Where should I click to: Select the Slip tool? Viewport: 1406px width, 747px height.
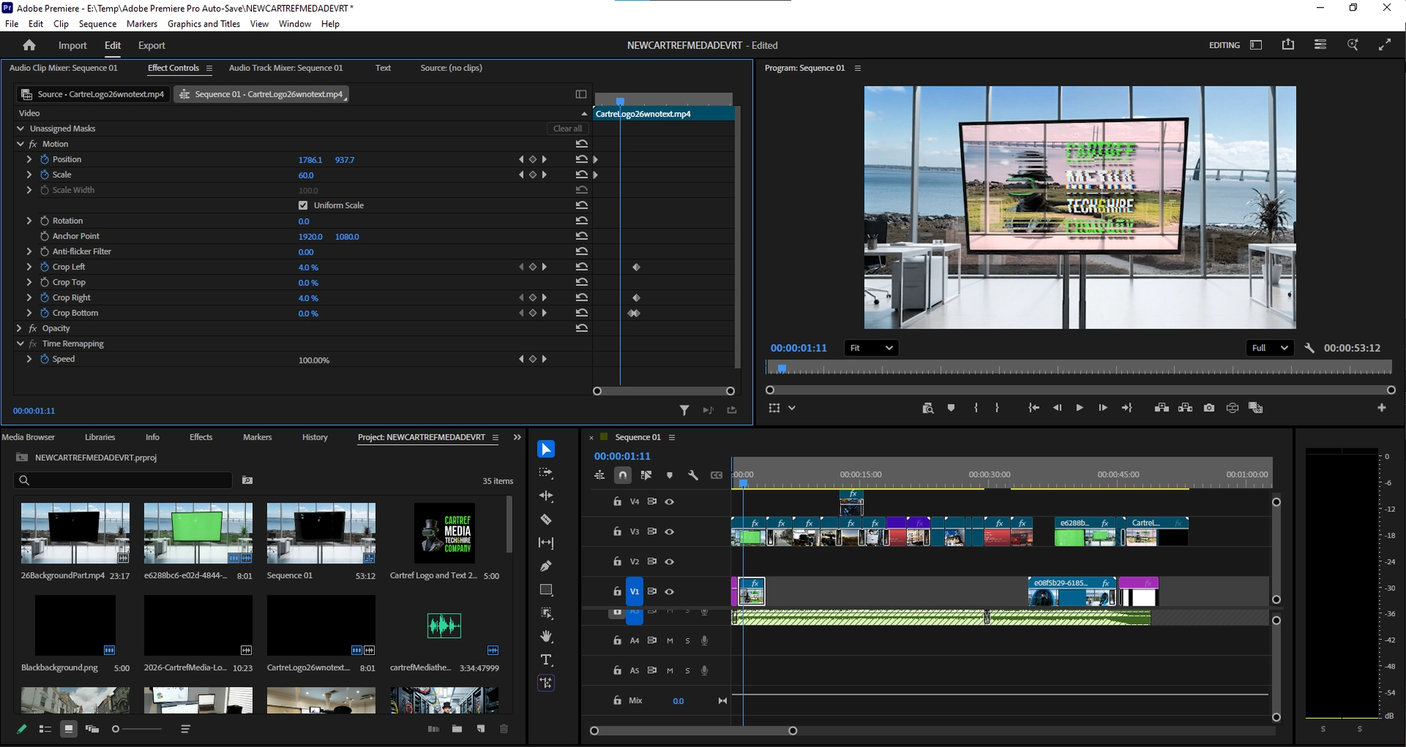[546, 543]
